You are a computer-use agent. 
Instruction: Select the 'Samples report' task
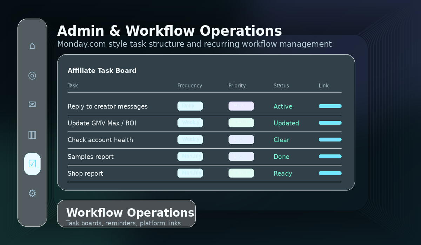click(91, 157)
